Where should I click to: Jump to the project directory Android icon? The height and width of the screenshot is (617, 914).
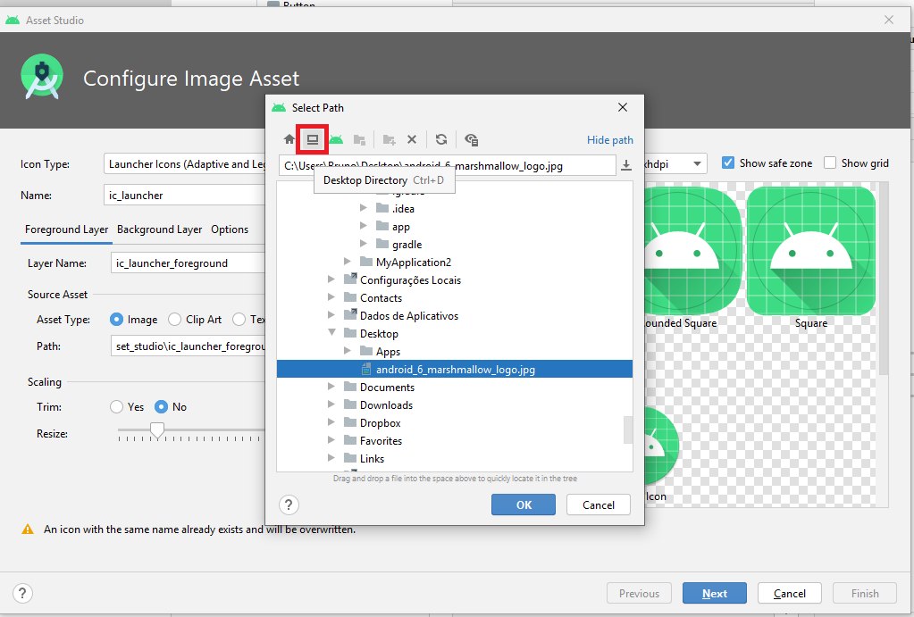(x=336, y=139)
